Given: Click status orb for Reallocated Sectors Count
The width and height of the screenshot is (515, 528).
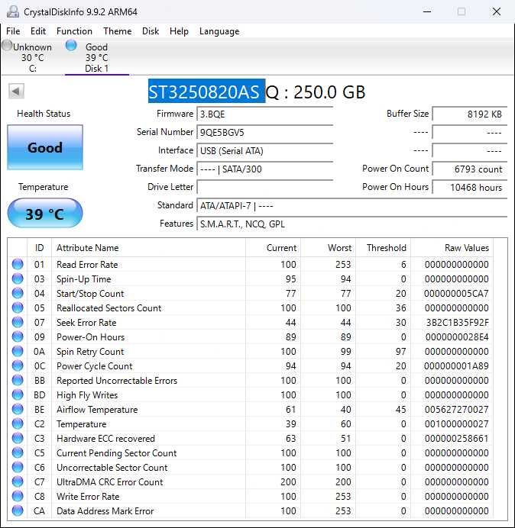Looking at the screenshot, I should click(x=18, y=307).
